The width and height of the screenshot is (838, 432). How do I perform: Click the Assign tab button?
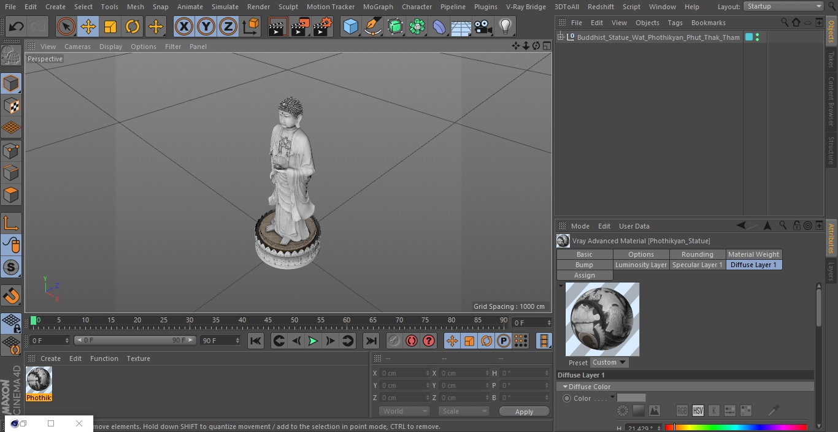pos(585,275)
